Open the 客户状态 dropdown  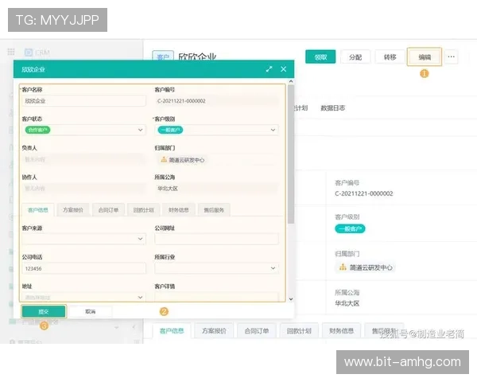[83, 130]
